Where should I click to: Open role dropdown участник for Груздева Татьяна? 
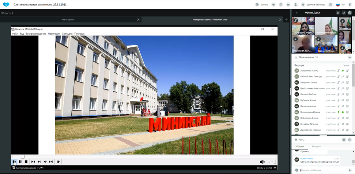(331, 124)
